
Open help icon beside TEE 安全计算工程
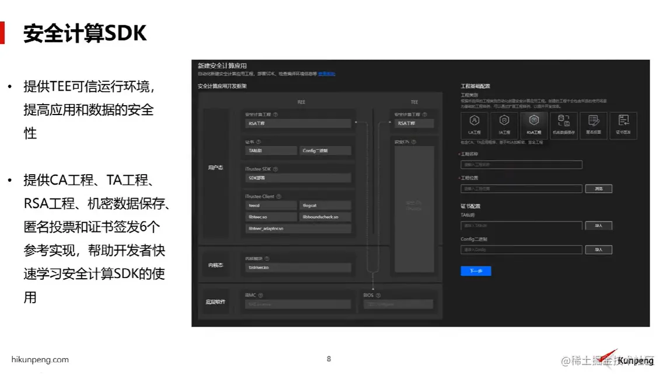point(425,115)
